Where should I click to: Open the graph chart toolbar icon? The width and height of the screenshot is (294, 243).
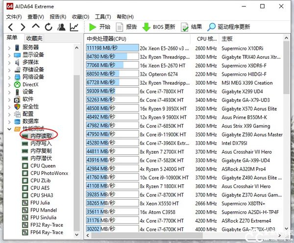74,27
